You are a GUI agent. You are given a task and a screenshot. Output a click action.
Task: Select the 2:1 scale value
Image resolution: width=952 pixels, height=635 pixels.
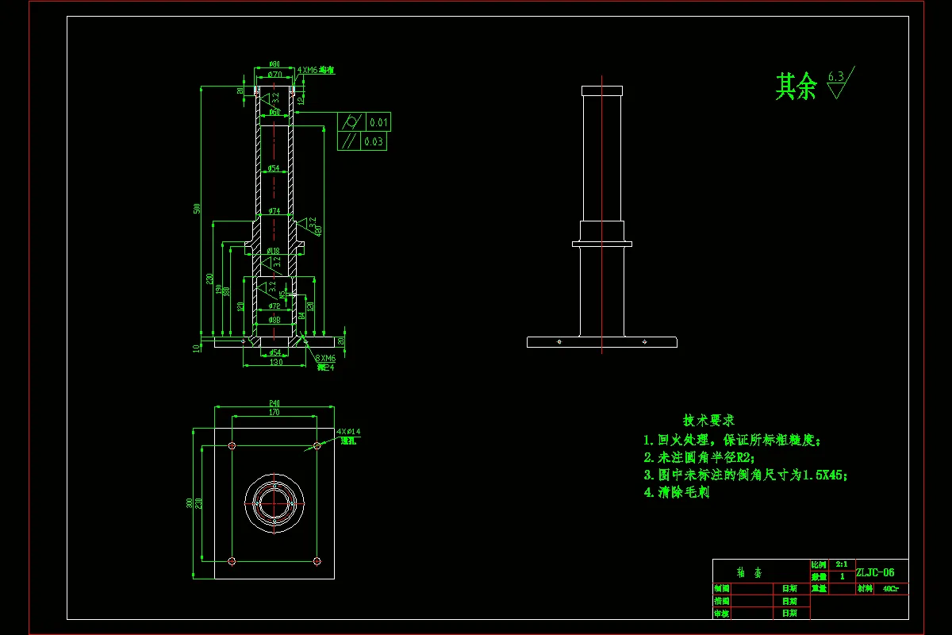coord(841,564)
